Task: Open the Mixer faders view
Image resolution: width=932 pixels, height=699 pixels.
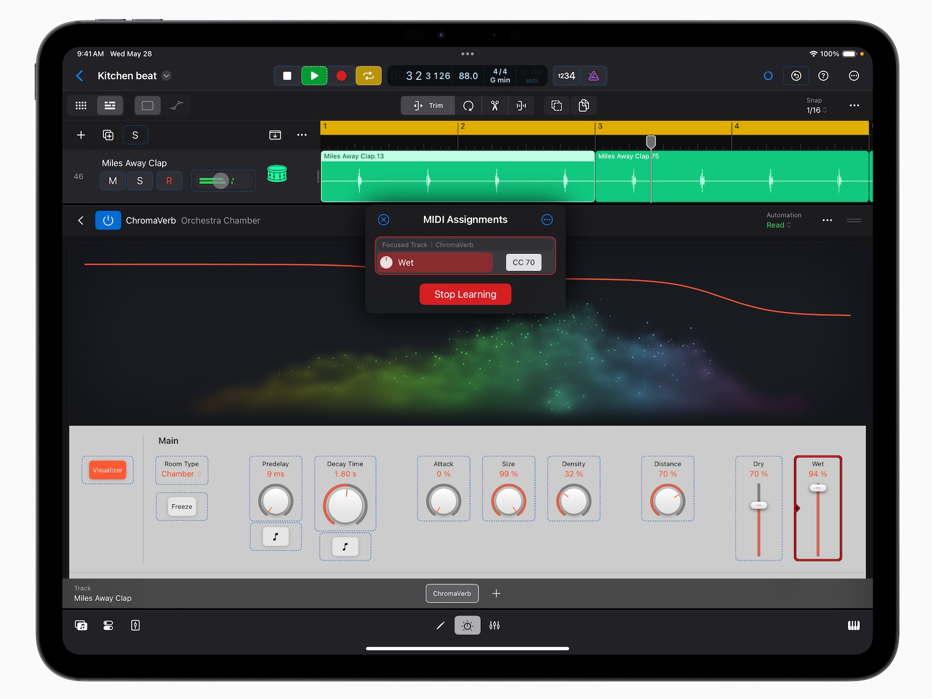Action: (x=494, y=625)
